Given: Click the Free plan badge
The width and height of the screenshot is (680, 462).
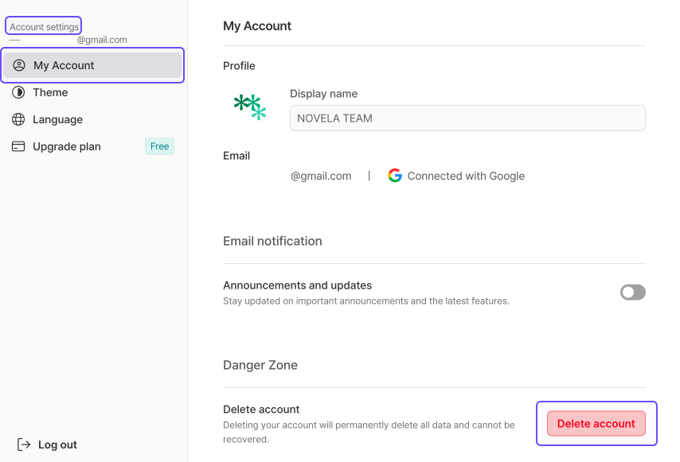Looking at the screenshot, I should click(x=159, y=146).
